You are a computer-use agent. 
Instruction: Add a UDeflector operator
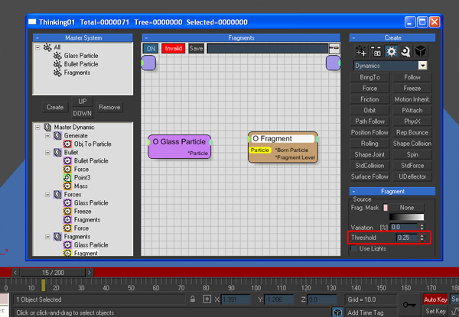tap(412, 176)
